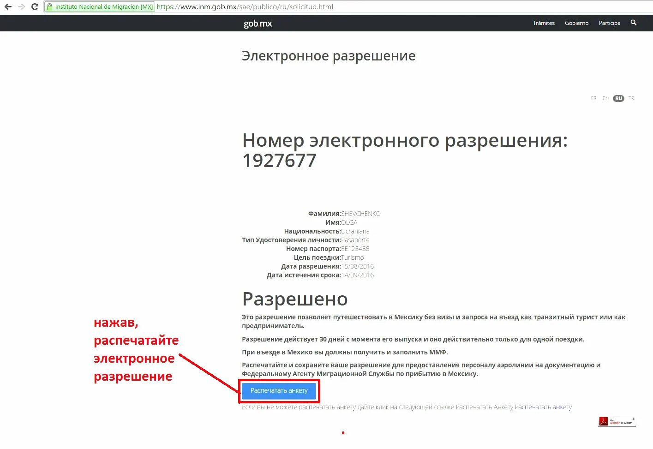Click the blue Распечатать анкету button
The image size is (653, 449).
[x=279, y=391]
